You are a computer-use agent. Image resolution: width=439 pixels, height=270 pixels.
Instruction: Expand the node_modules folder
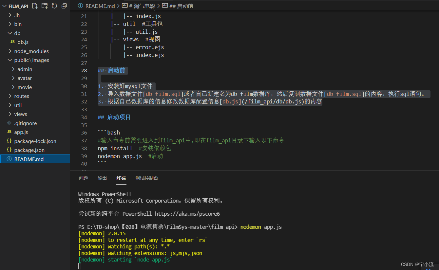click(9, 51)
